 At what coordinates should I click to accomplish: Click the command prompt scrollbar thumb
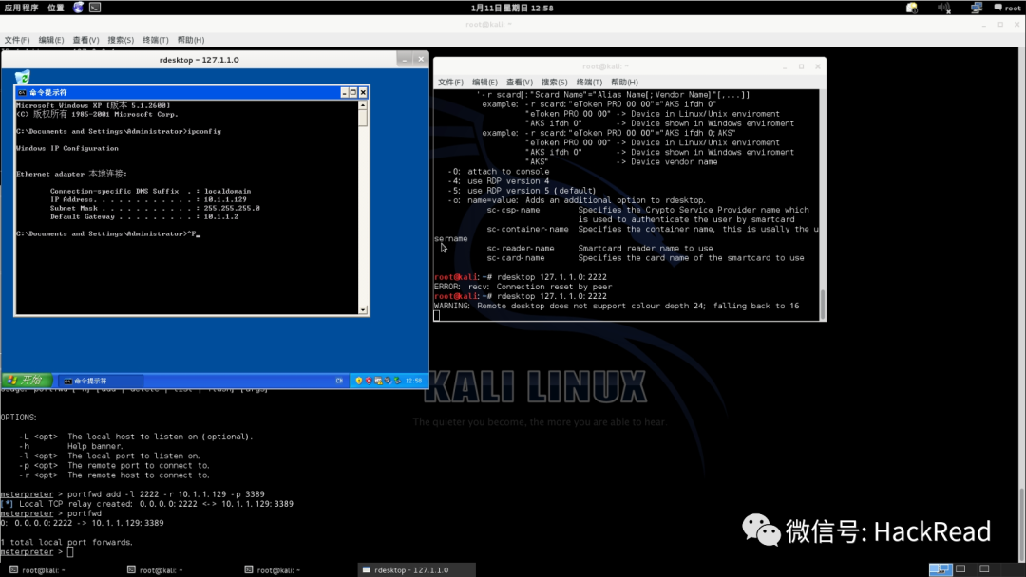coord(363,118)
